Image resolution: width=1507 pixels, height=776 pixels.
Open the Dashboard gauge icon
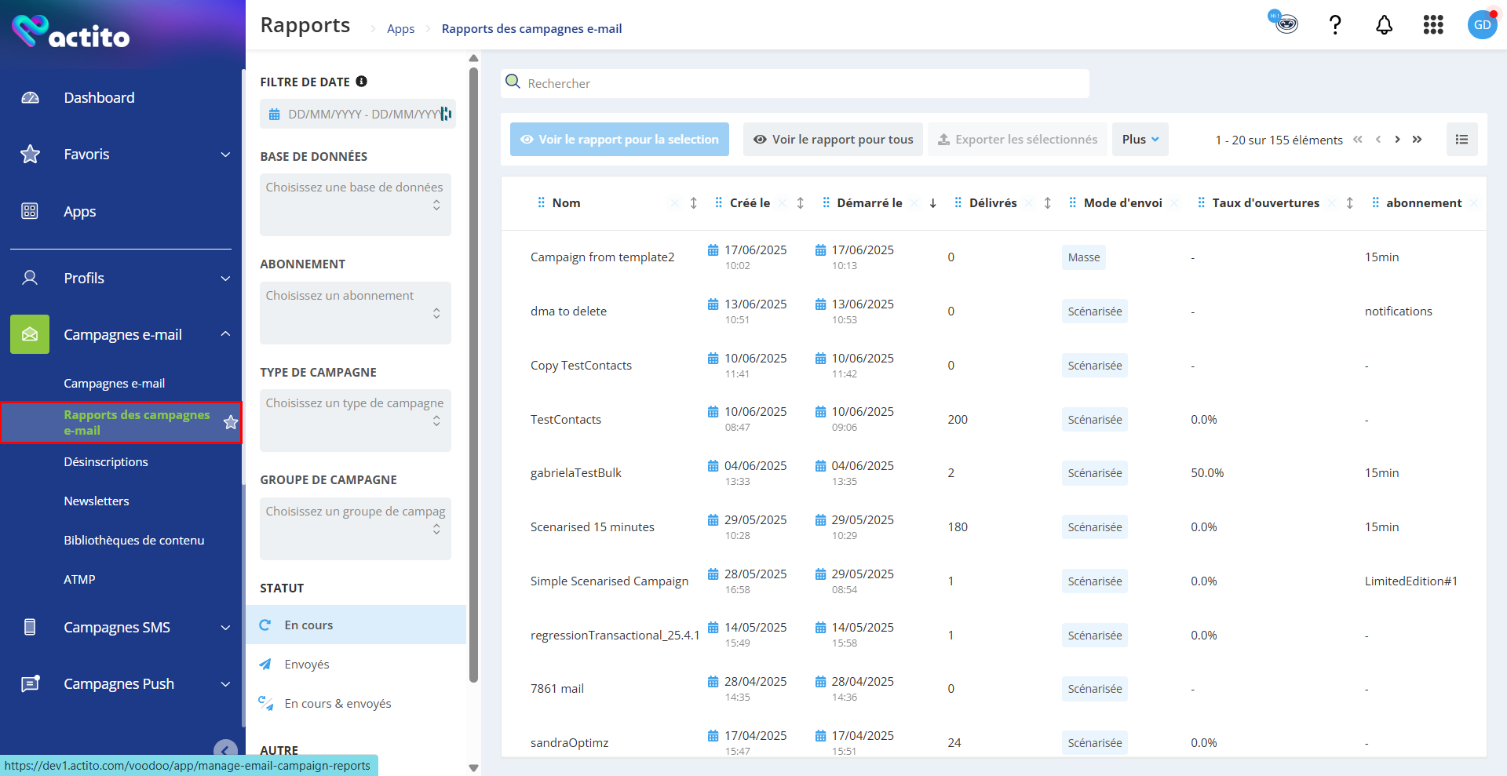point(30,98)
